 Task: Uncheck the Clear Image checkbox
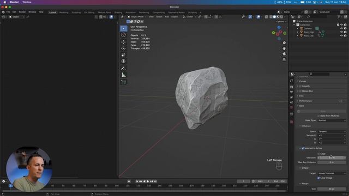pyautogui.click(x=318, y=178)
